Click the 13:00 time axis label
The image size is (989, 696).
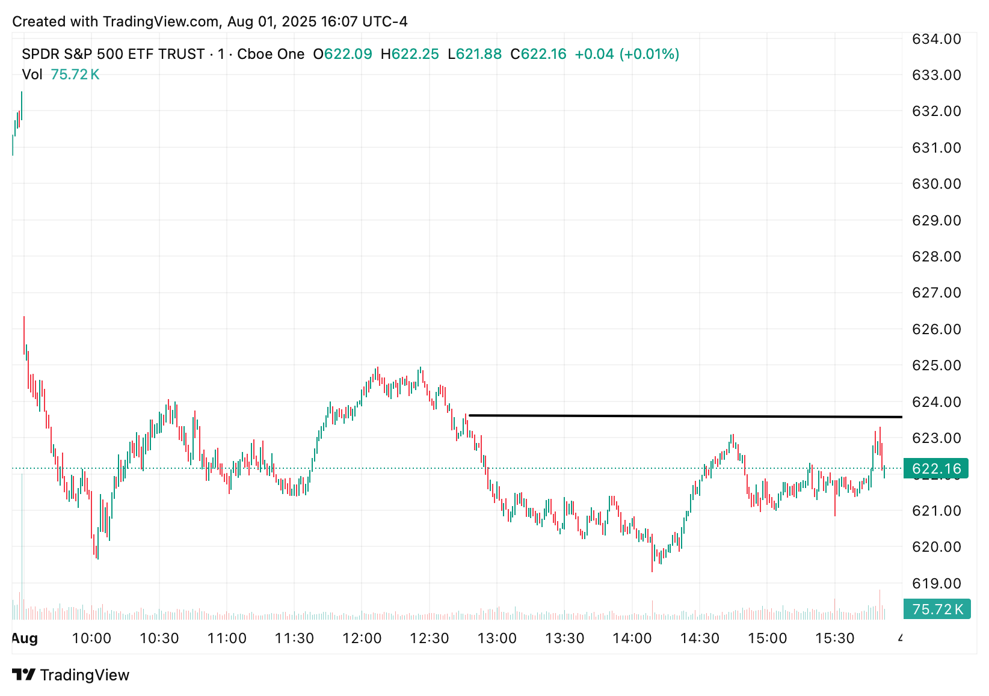(497, 638)
